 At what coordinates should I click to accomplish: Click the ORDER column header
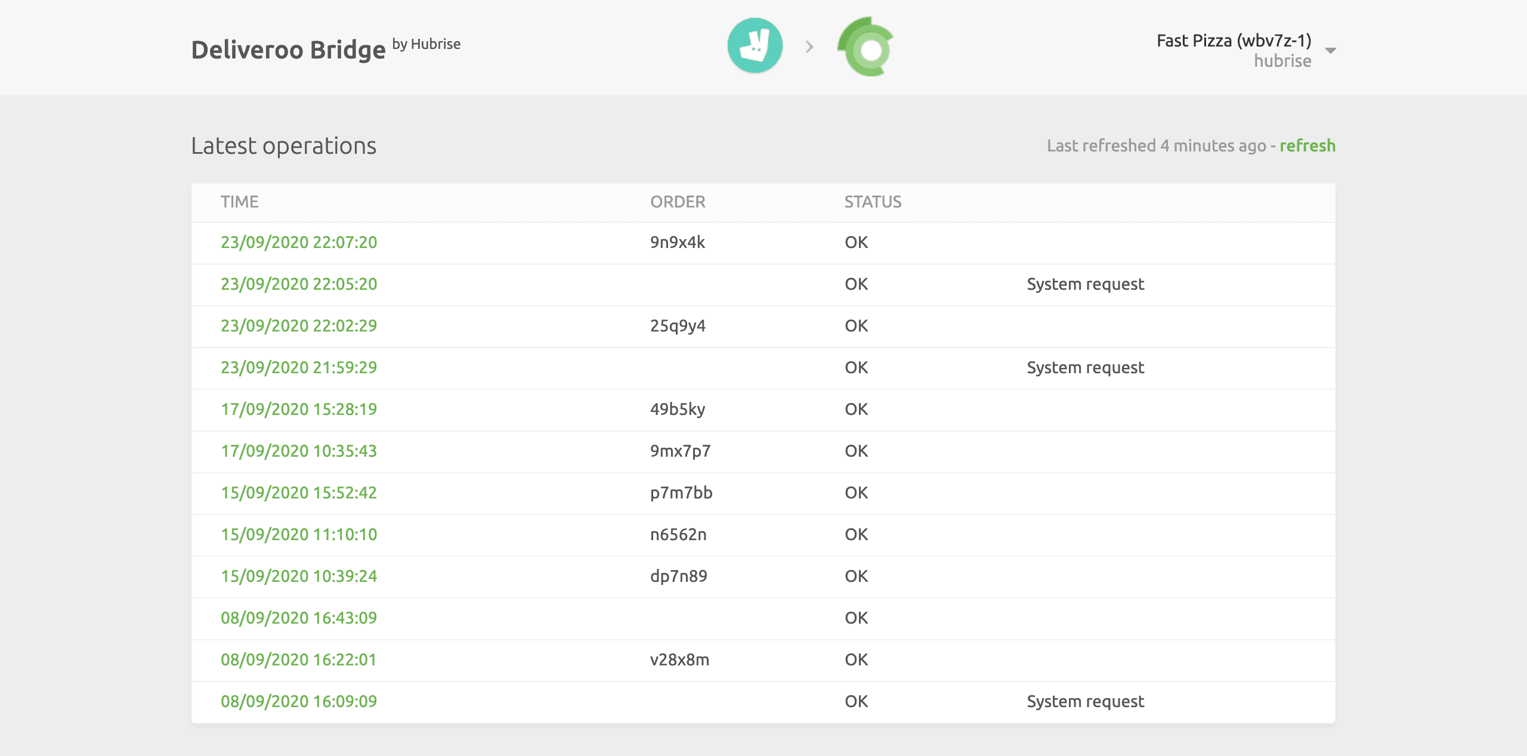[678, 202]
